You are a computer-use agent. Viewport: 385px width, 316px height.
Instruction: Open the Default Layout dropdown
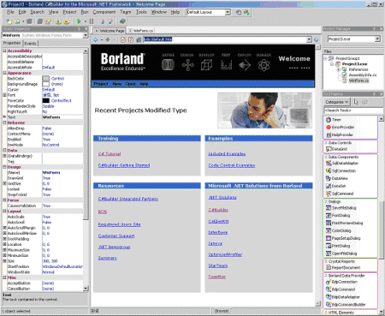pyautogui.click(x=228, y=12)
